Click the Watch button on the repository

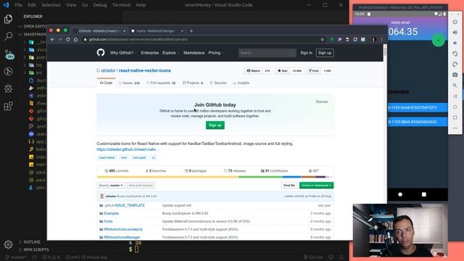[253, 71]
